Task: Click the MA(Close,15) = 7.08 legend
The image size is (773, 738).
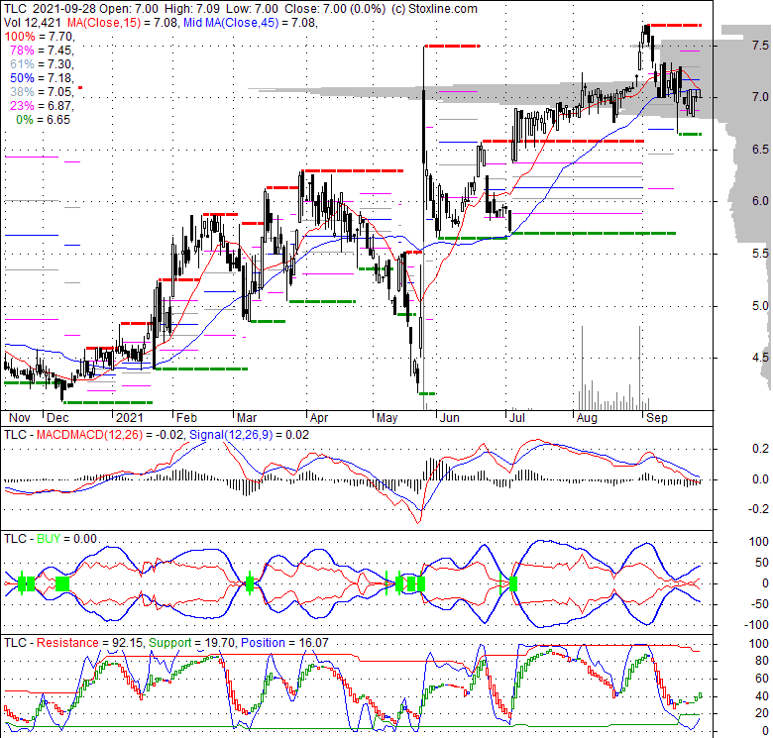Action: coord(122,23)
